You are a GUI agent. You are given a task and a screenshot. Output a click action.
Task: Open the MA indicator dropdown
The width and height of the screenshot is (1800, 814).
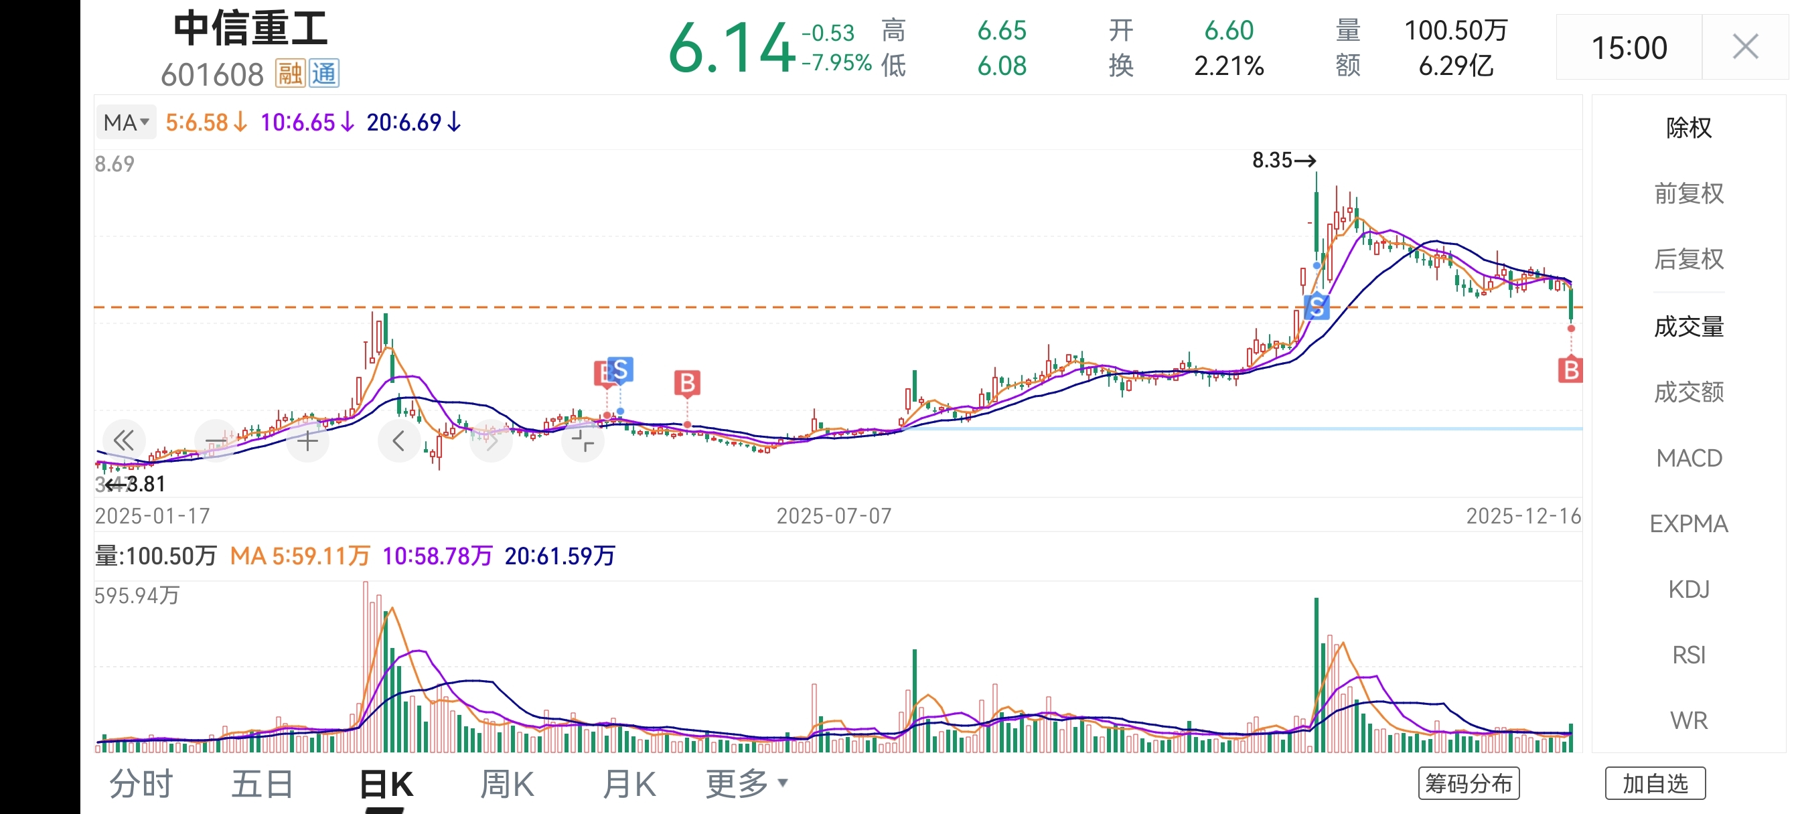(127, 123)
